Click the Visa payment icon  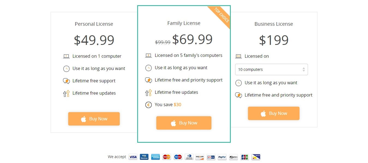(x=133, y=157)
